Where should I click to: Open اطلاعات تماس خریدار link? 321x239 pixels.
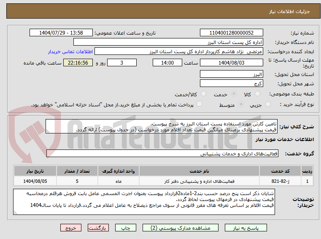pyautogui.click(x=70, y=52)
